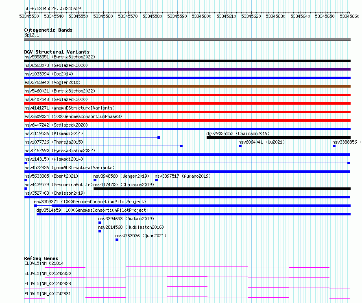362x303 pixels.
Task: Click the RefSeq Genes track heading
Action: tap(41, 258)
